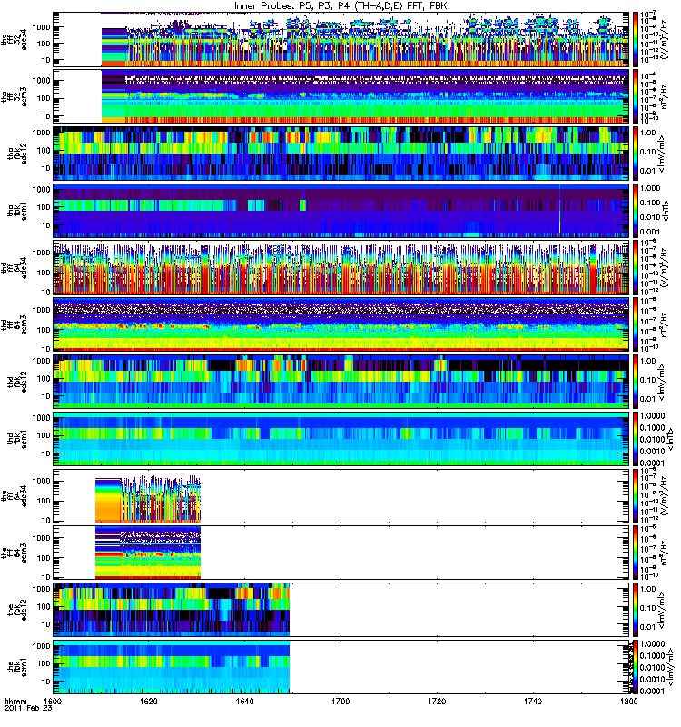
Task: Select the thd fbk scm1 filter bank panel
Action: tap(341, 439)
